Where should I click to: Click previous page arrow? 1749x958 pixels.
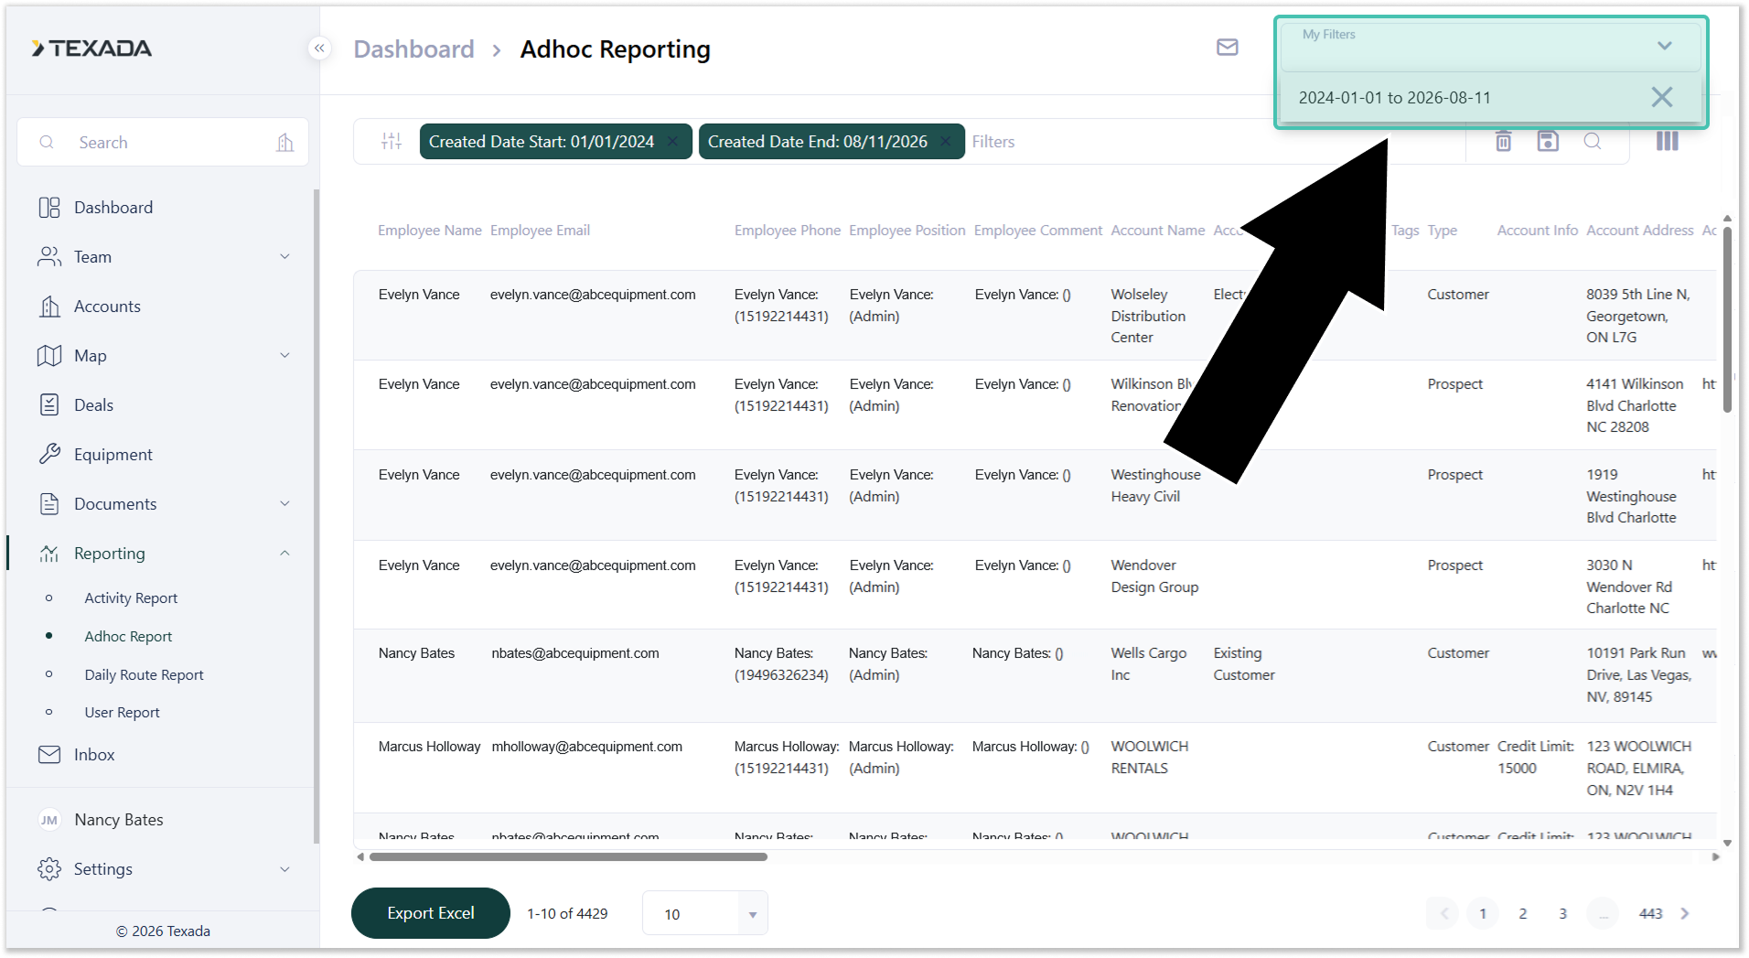pyautogui.click(x=1443, y=914)
